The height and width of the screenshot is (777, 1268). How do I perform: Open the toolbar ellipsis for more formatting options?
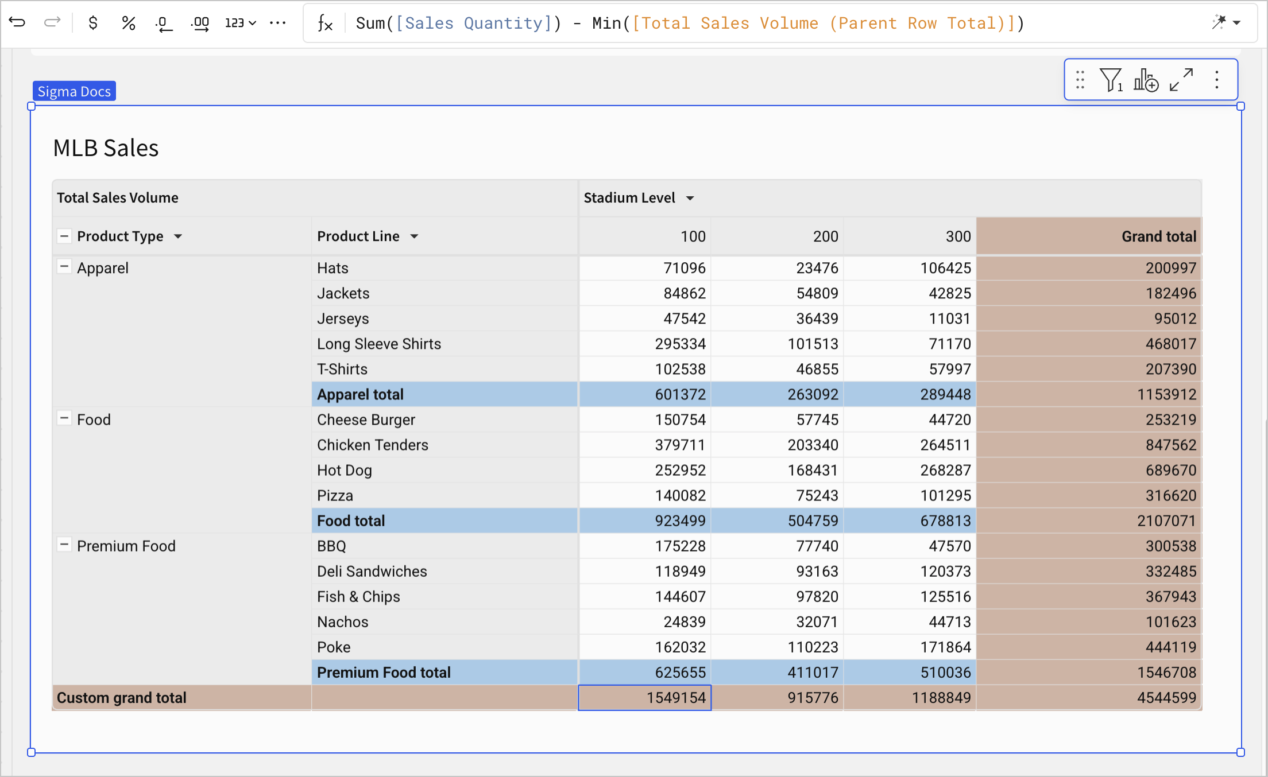(x=278, y=23)
